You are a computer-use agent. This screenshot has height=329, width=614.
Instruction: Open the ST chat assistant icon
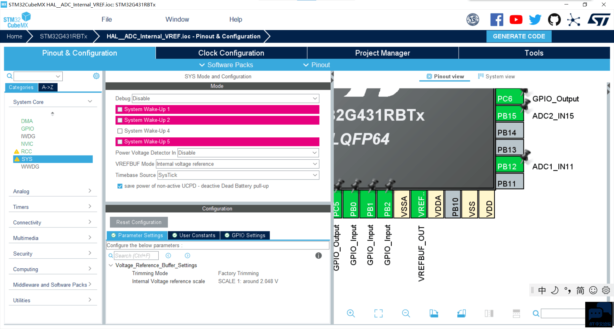(x=599, y=315)
